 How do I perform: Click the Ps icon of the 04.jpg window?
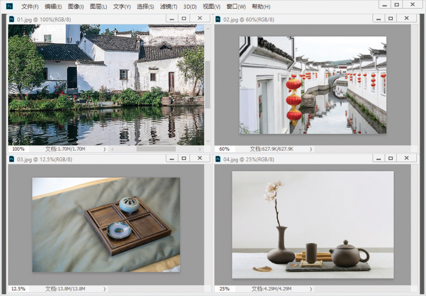coord(218,159)
